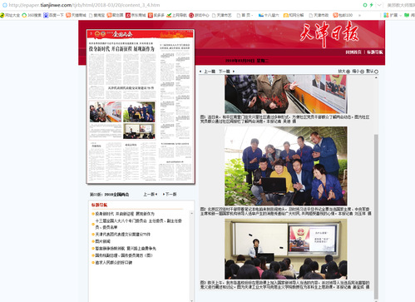Open the 京东商城 JD bookmark
This screenshot has width=415, height=302.
pyautogui.click(x=128, y=15)
